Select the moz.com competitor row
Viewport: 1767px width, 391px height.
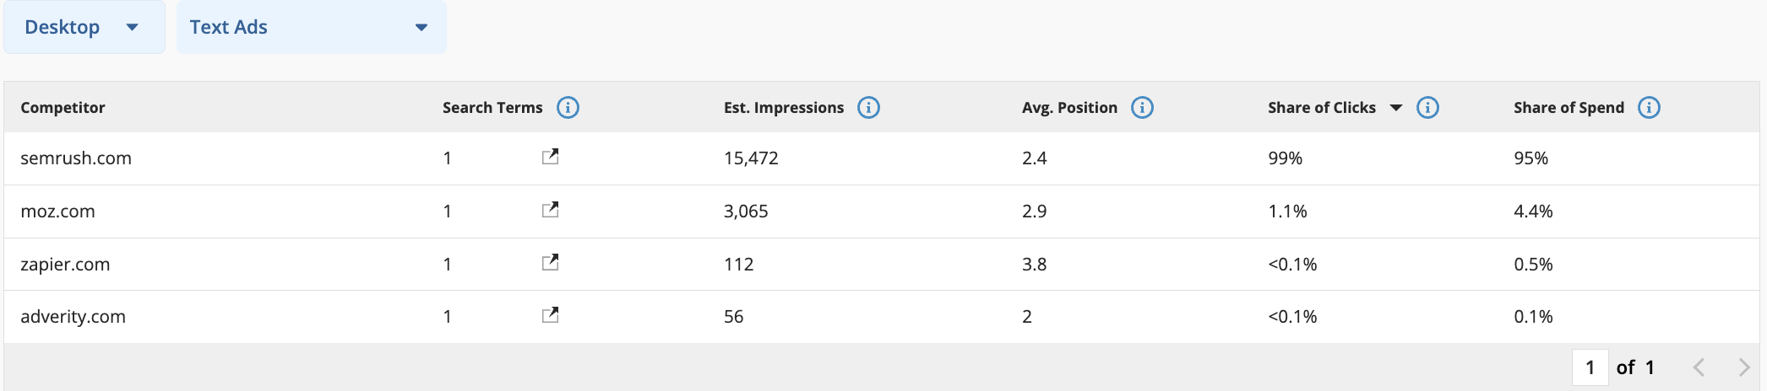882,212
